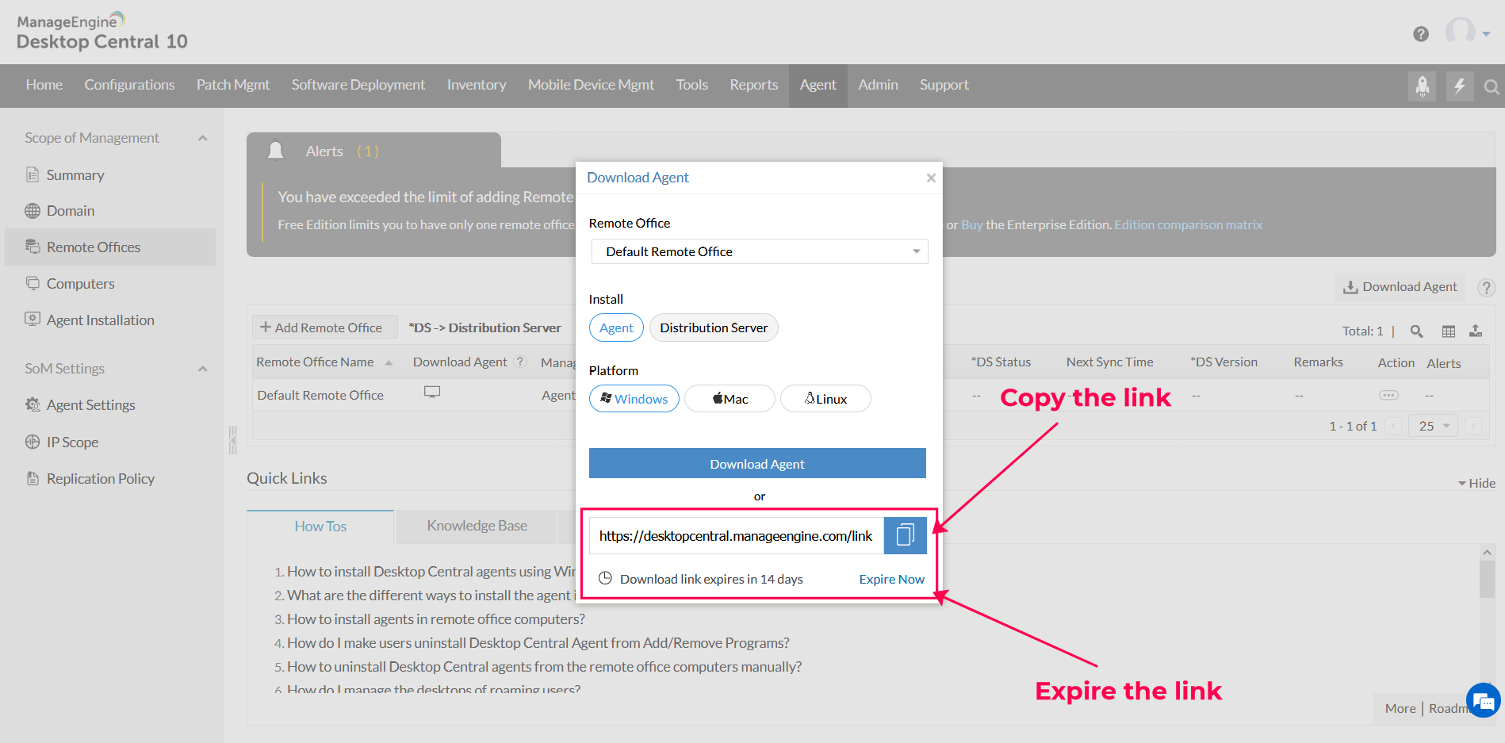Open the 25 rows-per-page dropdown

click(x=1433, y=426)
